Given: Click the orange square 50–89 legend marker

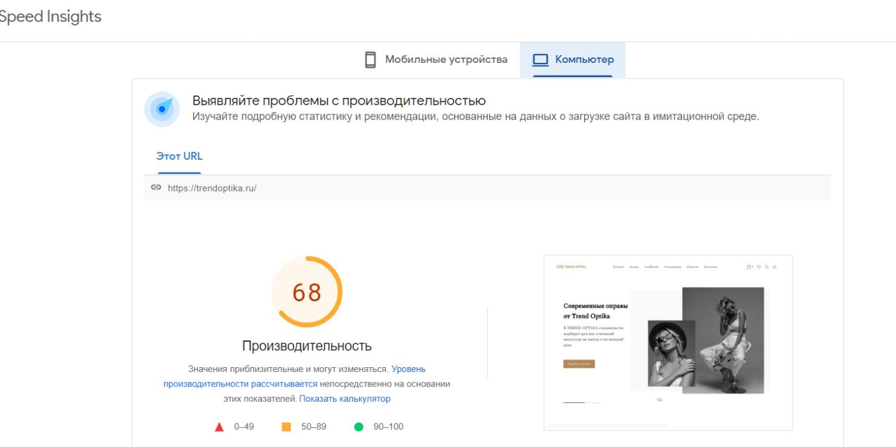Looking at the screenshot, I should [287, 427].
